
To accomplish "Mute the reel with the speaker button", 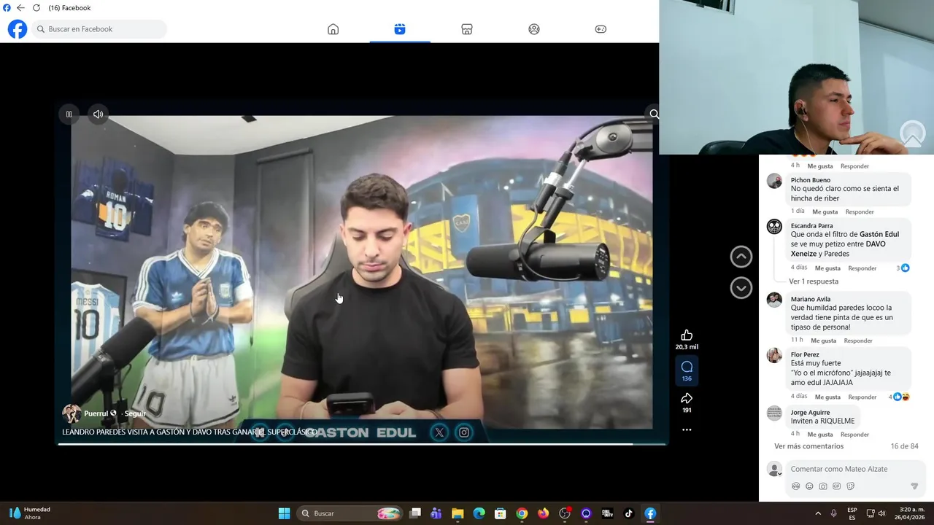I will pos(98,114).
